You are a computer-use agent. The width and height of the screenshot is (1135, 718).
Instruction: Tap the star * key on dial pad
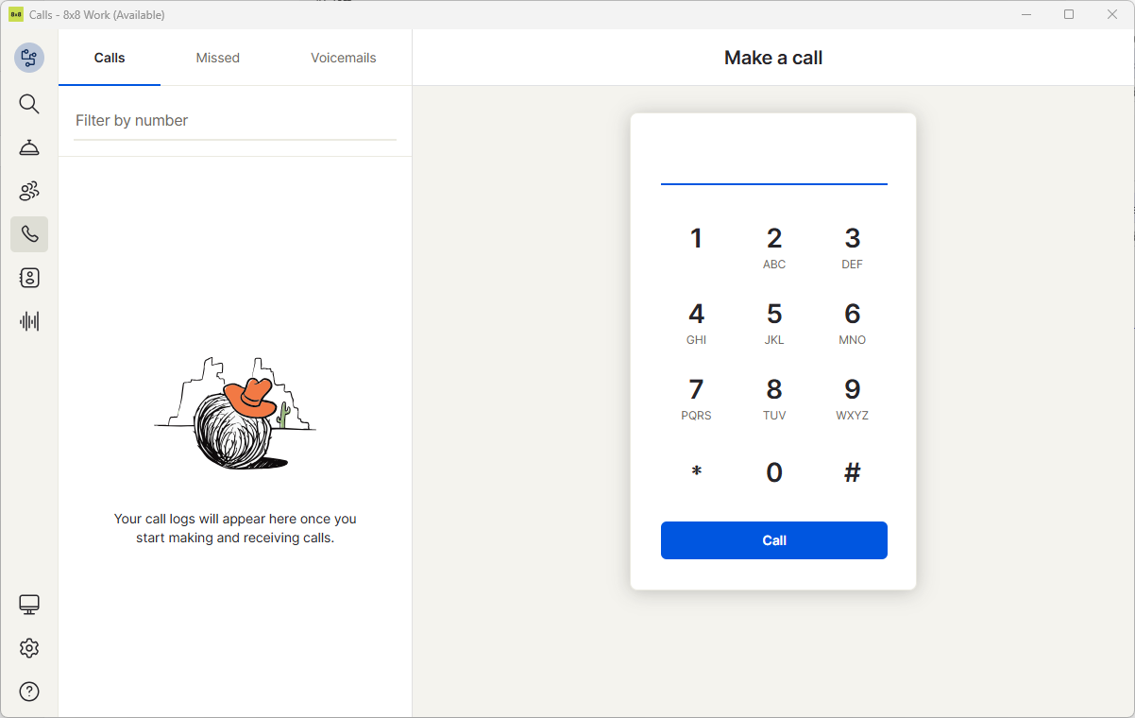697,472
